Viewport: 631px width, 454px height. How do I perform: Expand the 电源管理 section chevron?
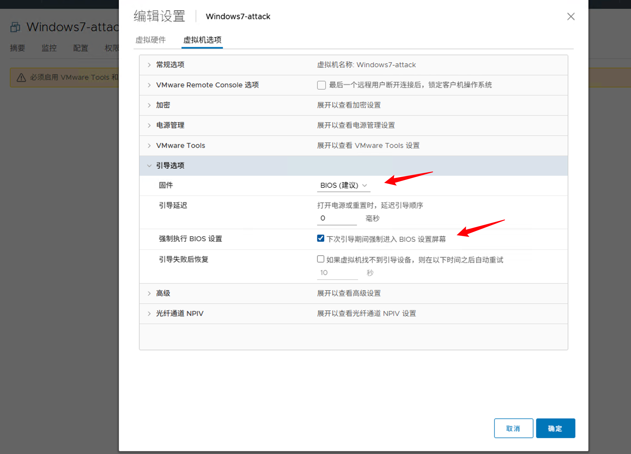coord(149,125)
